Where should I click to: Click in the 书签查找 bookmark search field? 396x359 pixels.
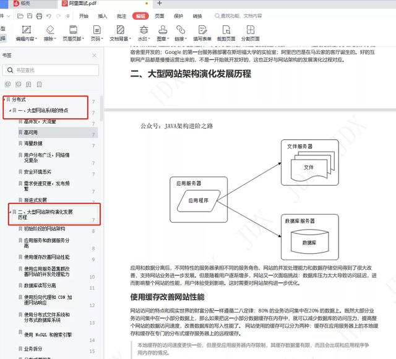[x=51, y=70]
